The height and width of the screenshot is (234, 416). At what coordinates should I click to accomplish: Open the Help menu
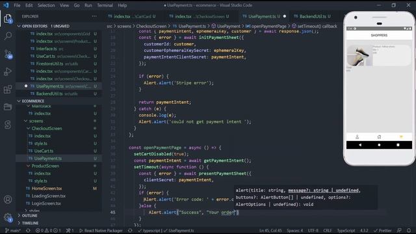pyautogui.click(x=122, y=5)
